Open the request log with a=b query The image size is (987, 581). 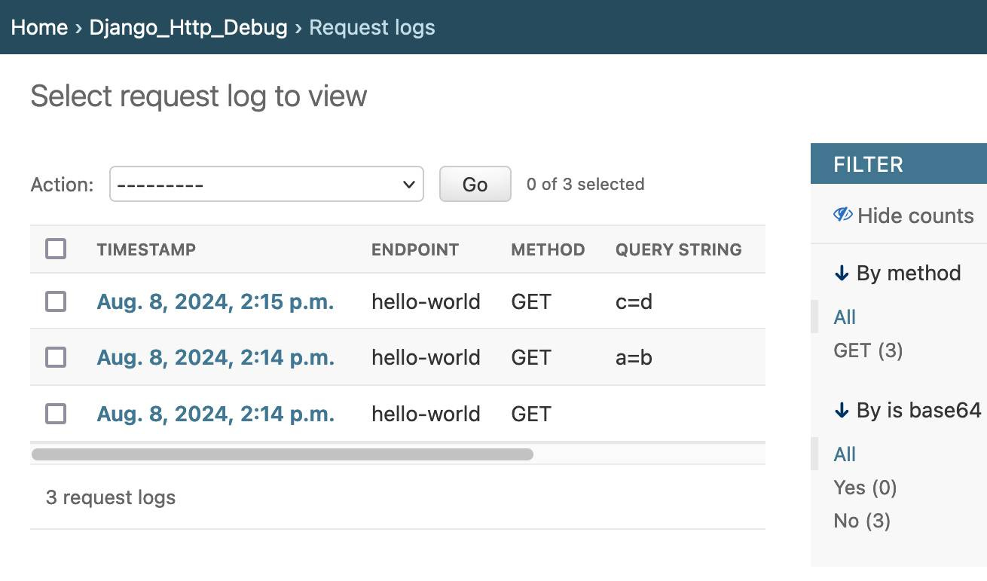215,357
